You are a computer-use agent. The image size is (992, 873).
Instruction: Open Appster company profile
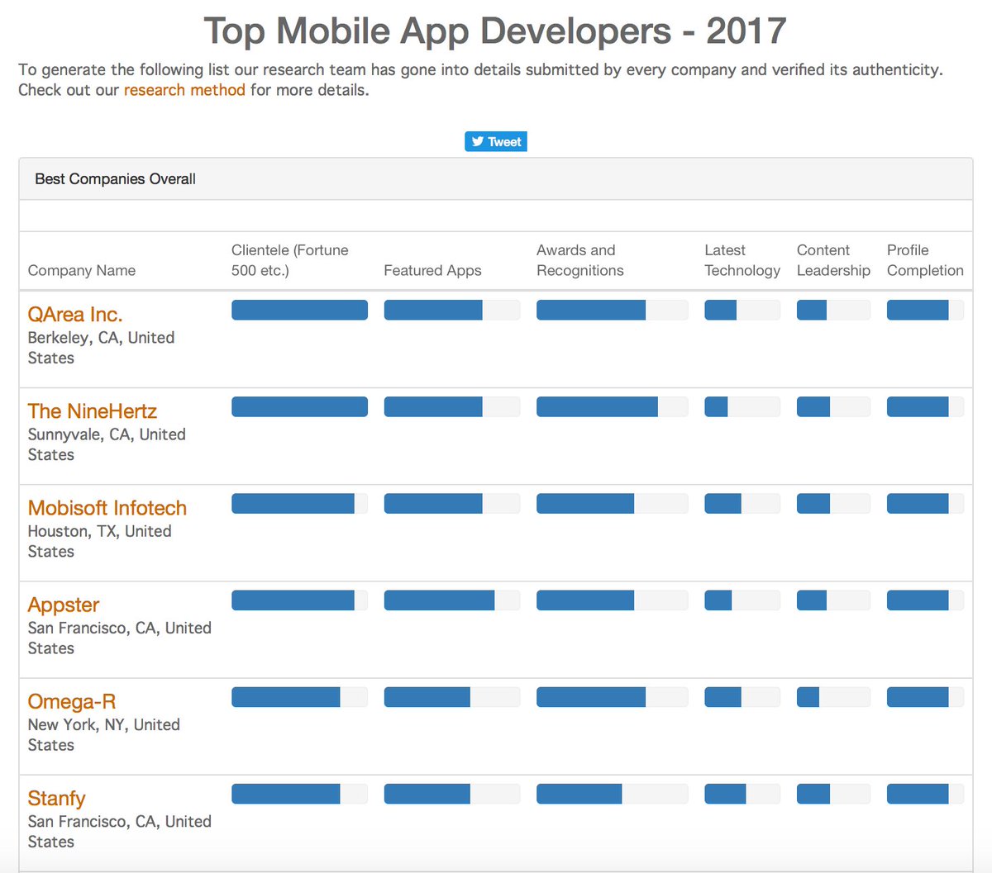[64, 605]
